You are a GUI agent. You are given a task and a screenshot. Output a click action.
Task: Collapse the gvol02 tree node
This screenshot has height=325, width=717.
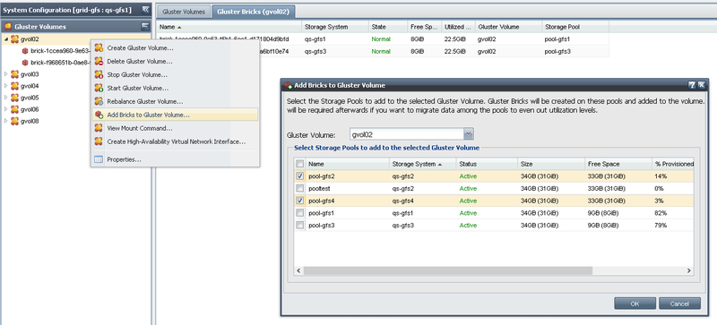click(6, 38)
